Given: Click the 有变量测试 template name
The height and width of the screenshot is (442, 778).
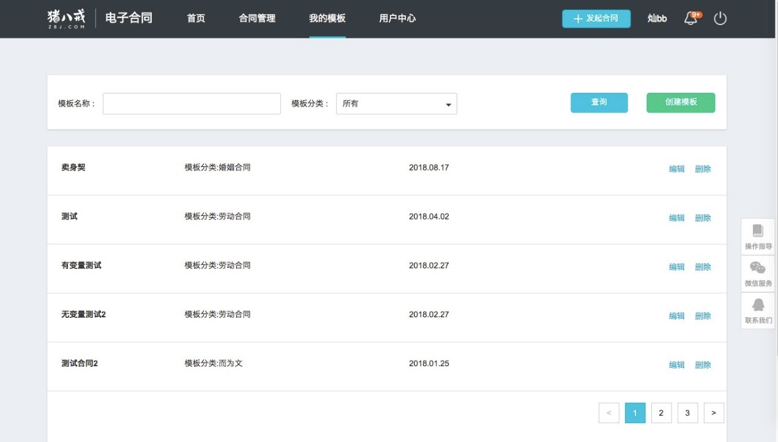Looking at the screenshot, I should (81, 265).
